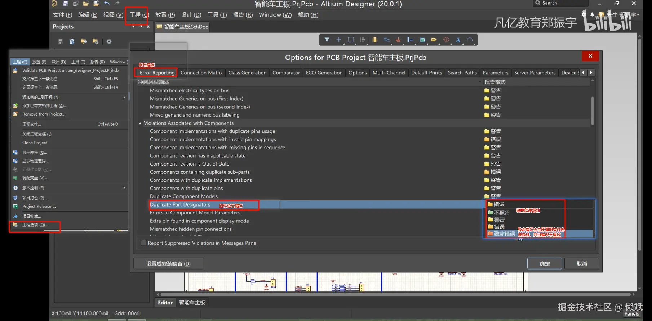Screen dimensions: 652x321
Task: Click Validate PCB Project menu entry
Action: pos(70,70)
